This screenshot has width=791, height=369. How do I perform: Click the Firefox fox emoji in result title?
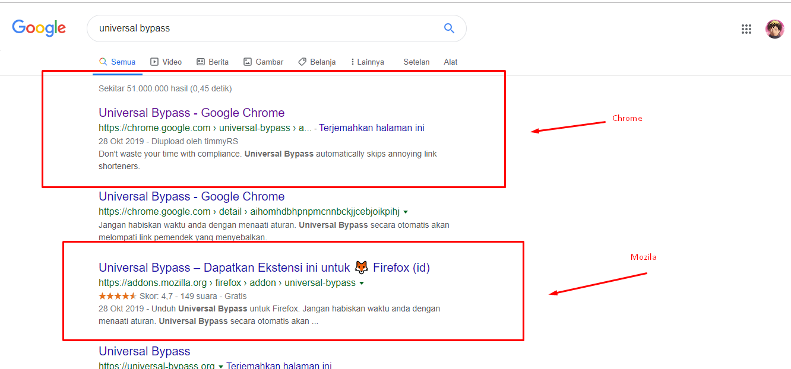tap(361, 267)
